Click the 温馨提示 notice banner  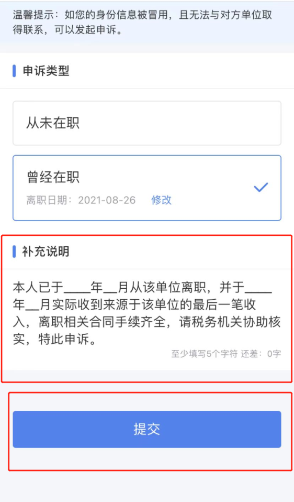click(147, 23)
